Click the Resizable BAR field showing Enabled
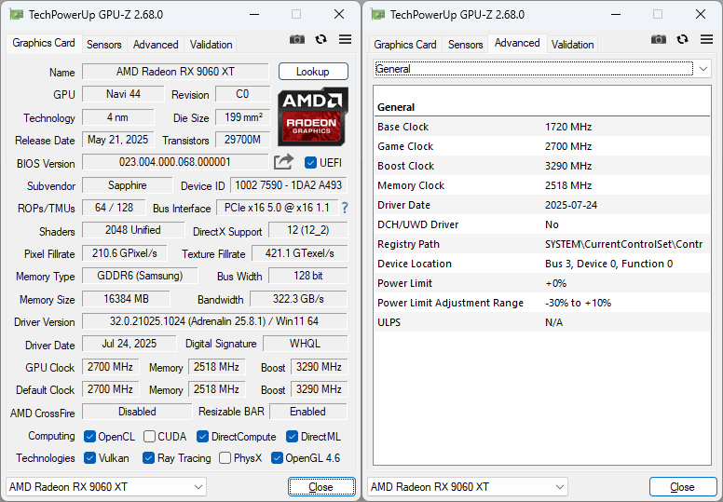 click(308, 412)
